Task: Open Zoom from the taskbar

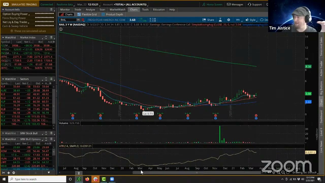Action: pyautogui.click(x=112, y=179)
